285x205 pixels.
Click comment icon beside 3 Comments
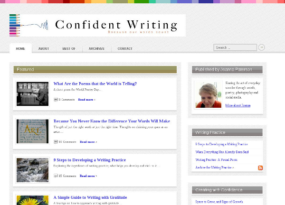point(56,100)
